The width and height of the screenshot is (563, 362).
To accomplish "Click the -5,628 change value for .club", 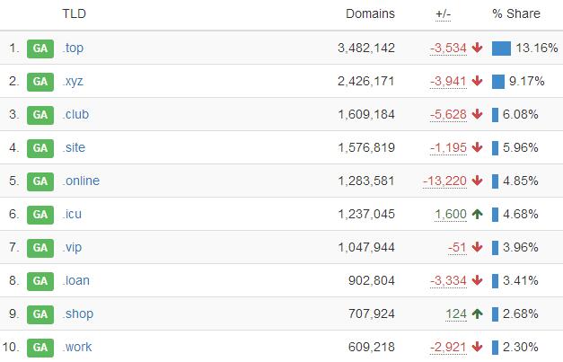I will click(448, 115).
